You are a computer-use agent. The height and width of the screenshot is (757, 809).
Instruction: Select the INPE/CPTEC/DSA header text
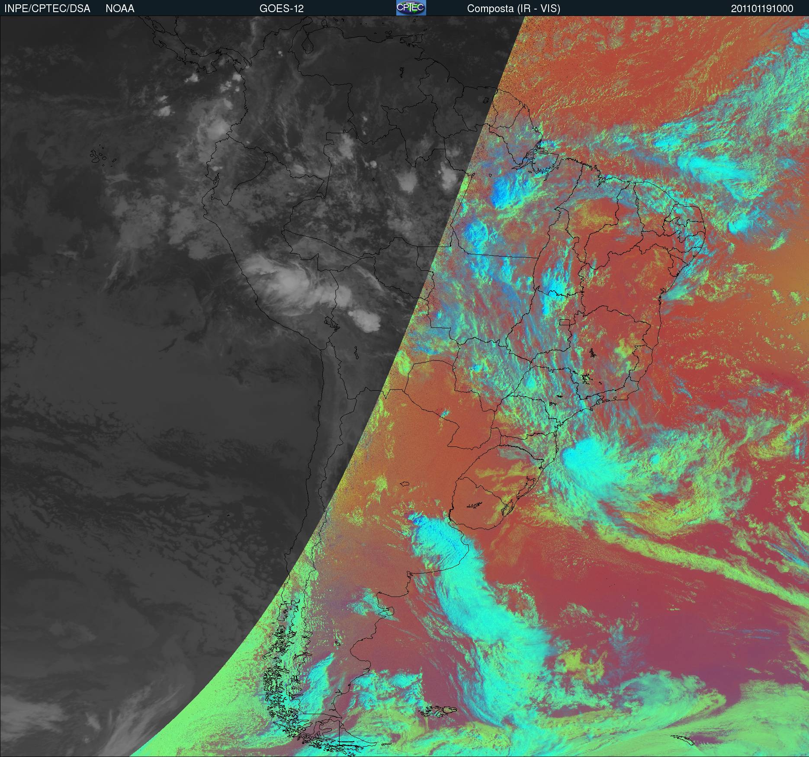(47, 9)
